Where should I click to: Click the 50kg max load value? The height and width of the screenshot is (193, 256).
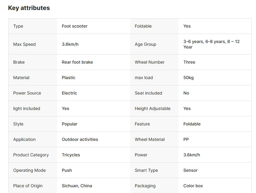188,78
